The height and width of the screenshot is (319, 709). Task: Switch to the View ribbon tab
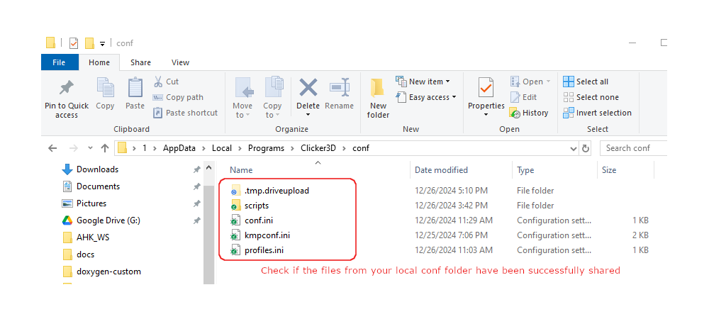click(180, 62)
